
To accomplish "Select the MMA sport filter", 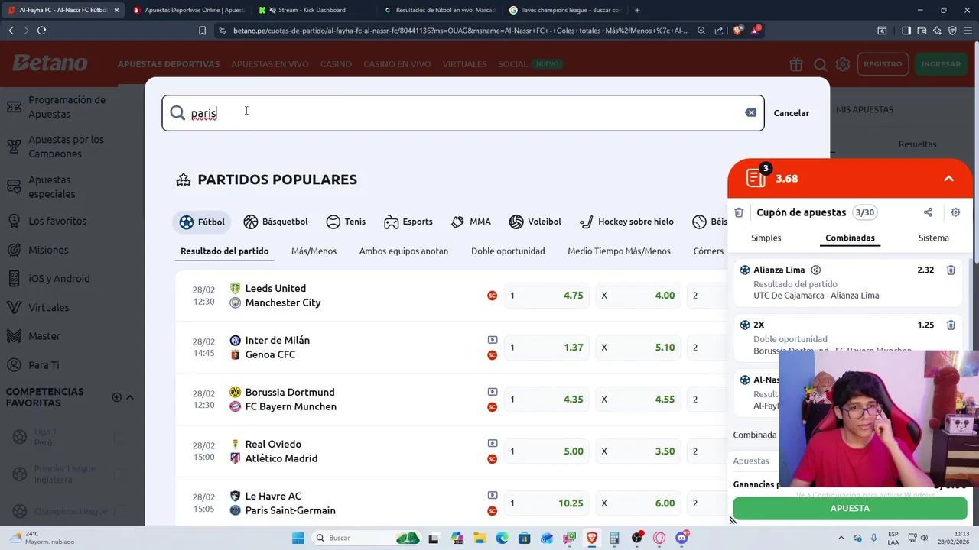I will coord(471,222).
